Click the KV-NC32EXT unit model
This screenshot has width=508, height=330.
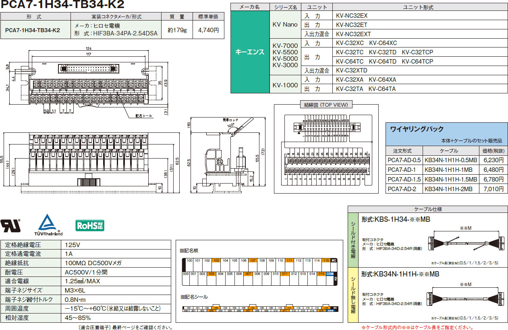pos(353,34)
